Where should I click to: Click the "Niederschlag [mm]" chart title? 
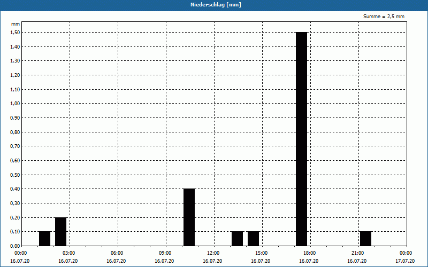click(x=216, y=5)
